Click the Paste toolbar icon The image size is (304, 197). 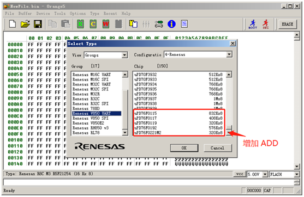point(65,24)
